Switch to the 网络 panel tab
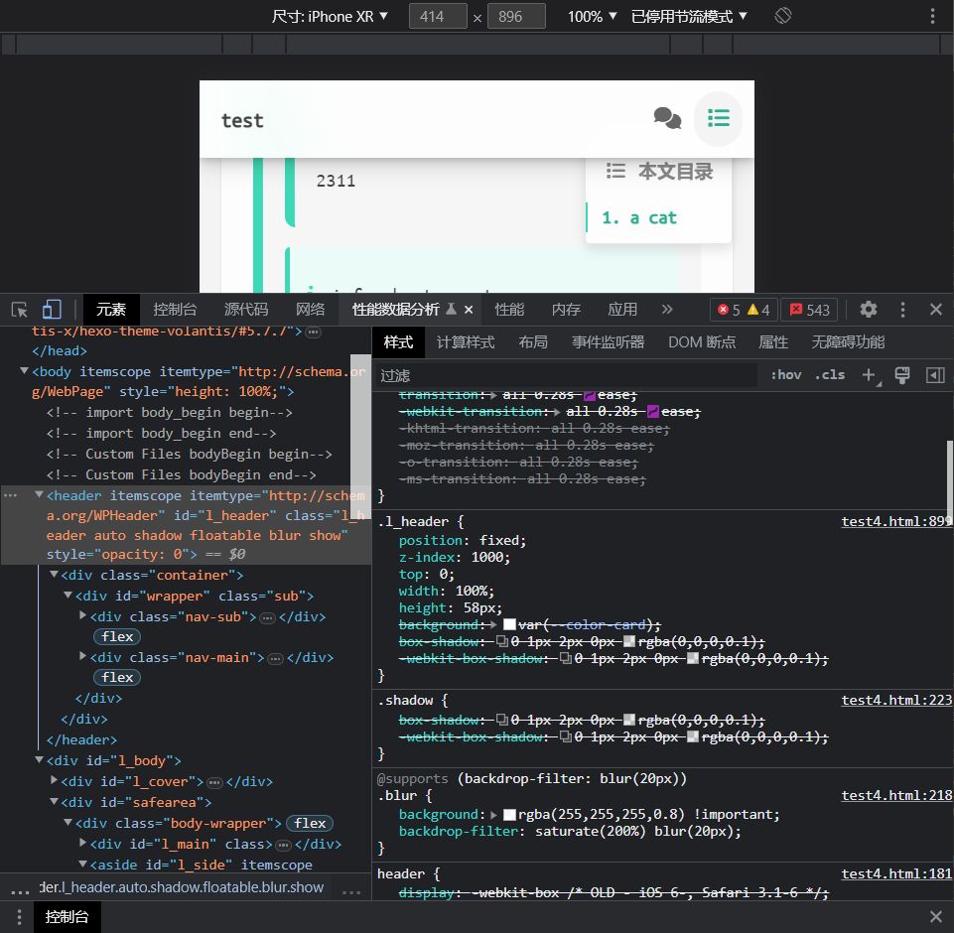 point(310,310)
